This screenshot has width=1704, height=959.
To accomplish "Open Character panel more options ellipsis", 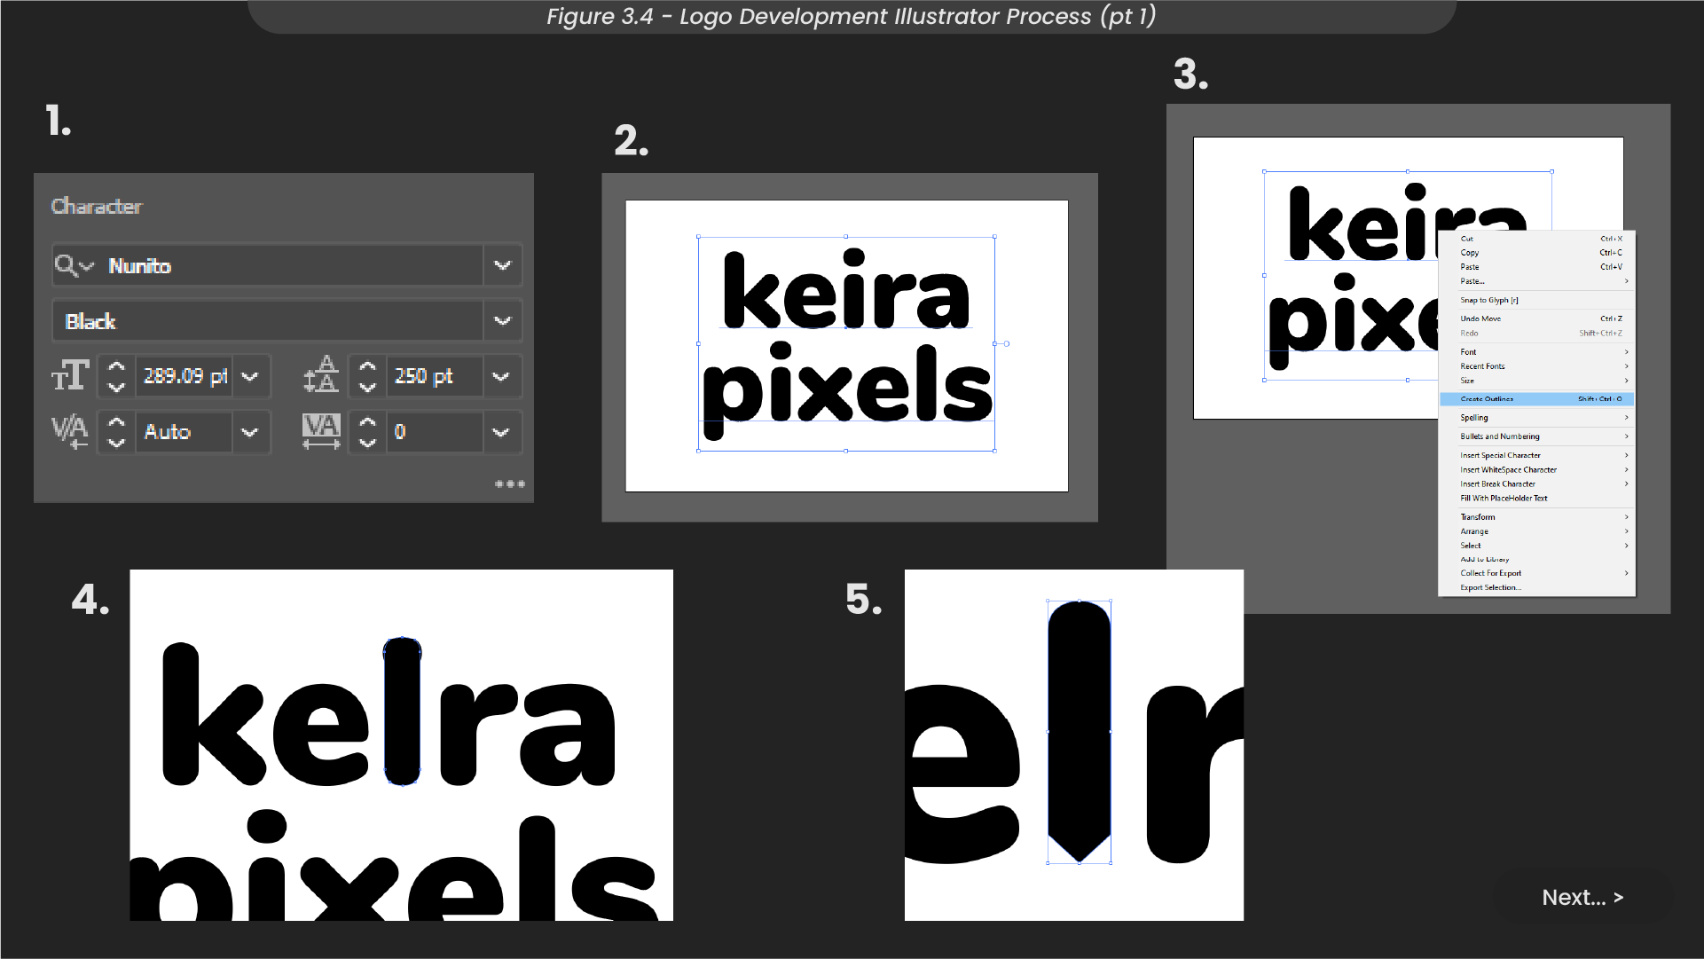I will tap(510, 483).
